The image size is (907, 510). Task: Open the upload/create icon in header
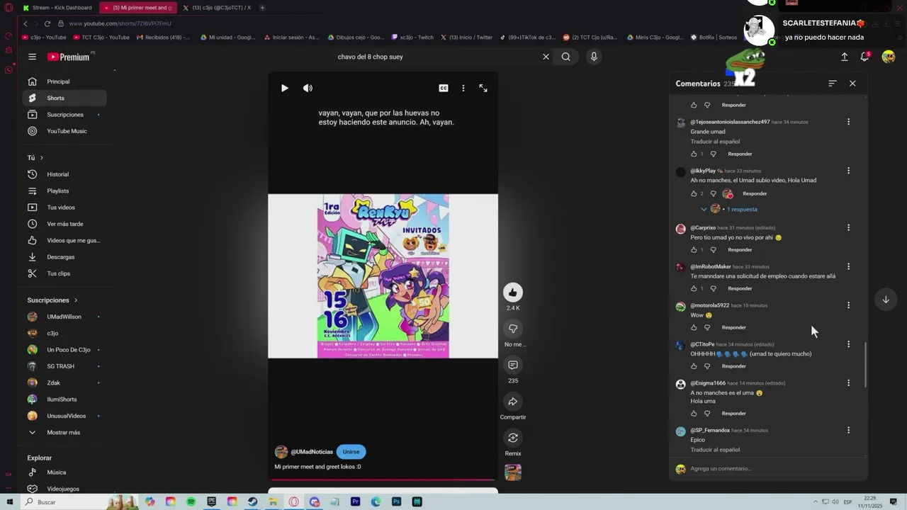pyautogui.click(x=845, y=57)
